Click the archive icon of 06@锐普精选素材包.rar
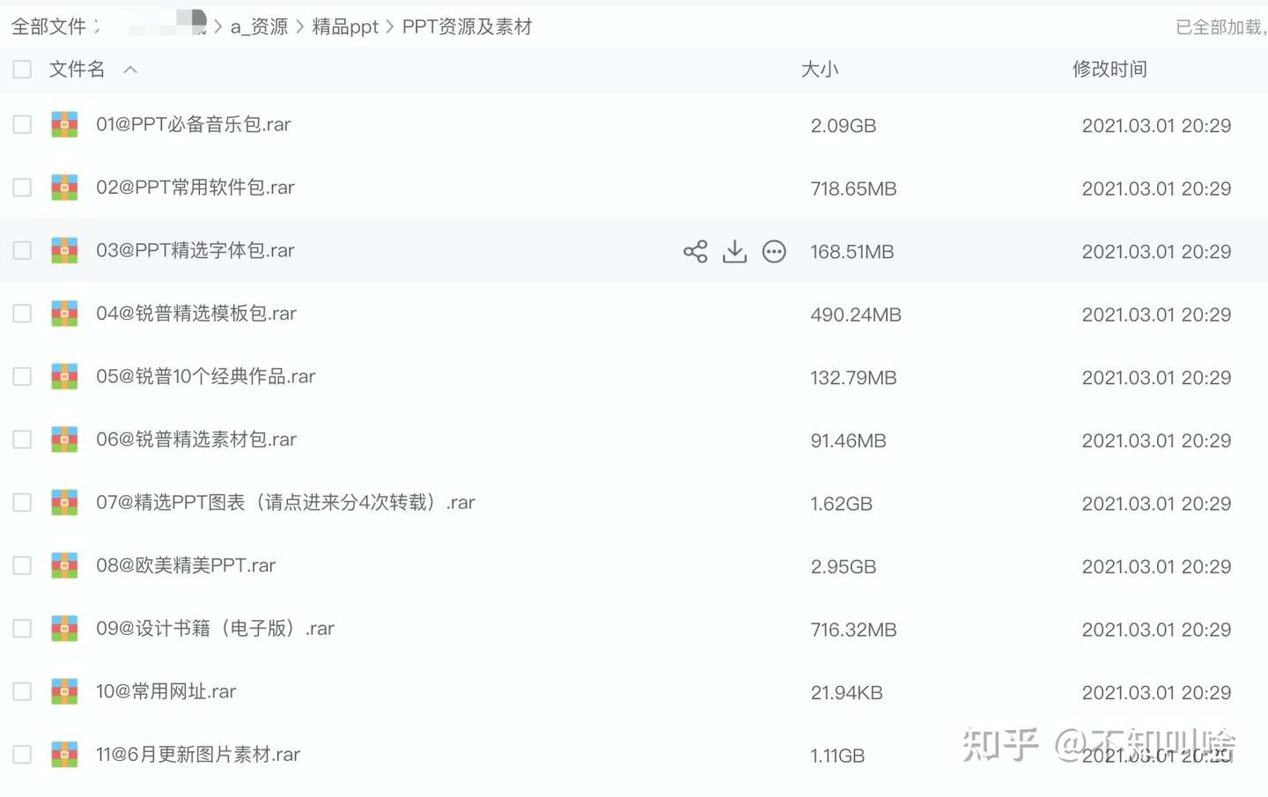 coord(64,439)
